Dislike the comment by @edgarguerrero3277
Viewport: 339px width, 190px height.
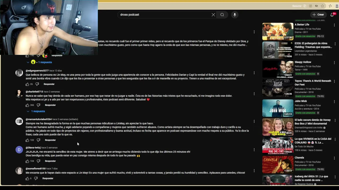point(37,84)
